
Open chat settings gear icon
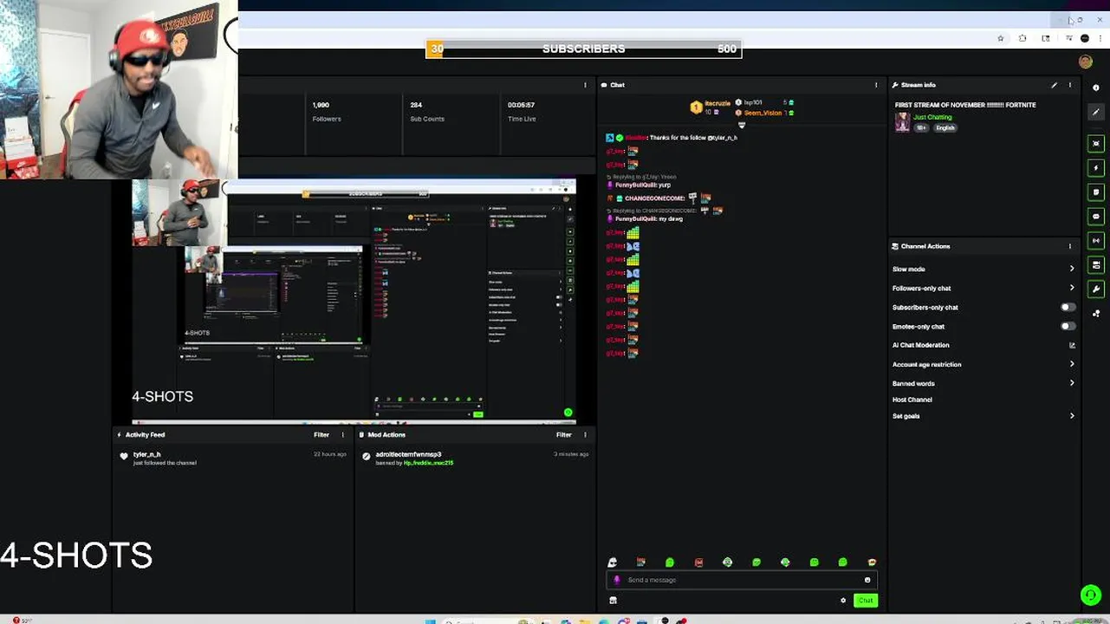tap(843, 600)
